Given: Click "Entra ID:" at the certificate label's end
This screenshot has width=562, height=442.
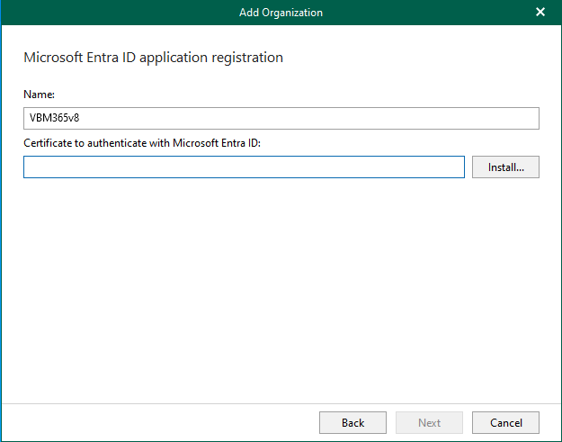Looking at the screenshot, I should pos(238,141).
